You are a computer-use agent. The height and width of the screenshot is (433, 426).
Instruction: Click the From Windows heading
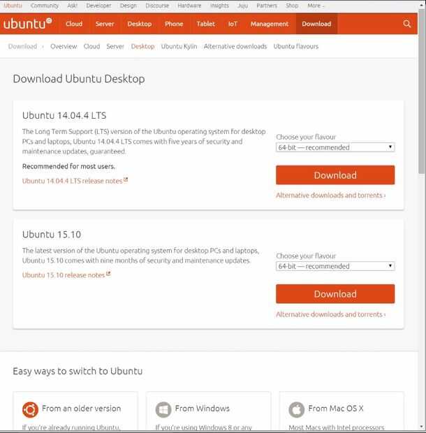pyautogui.click(x=202, y=408)
